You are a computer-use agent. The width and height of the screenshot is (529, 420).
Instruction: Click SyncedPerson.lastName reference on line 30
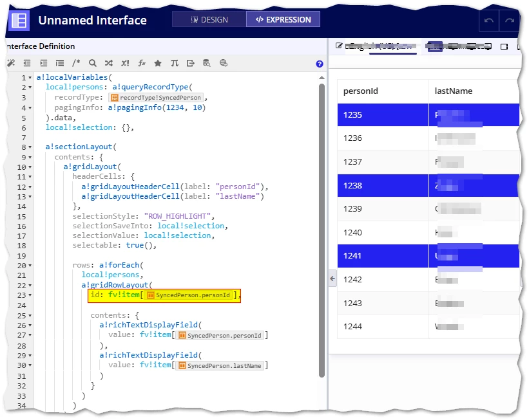(x=220, y=366)
